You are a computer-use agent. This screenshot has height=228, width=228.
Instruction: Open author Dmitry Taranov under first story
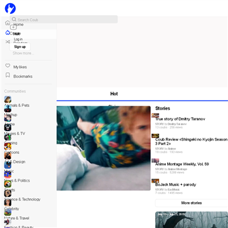(177, 124)
